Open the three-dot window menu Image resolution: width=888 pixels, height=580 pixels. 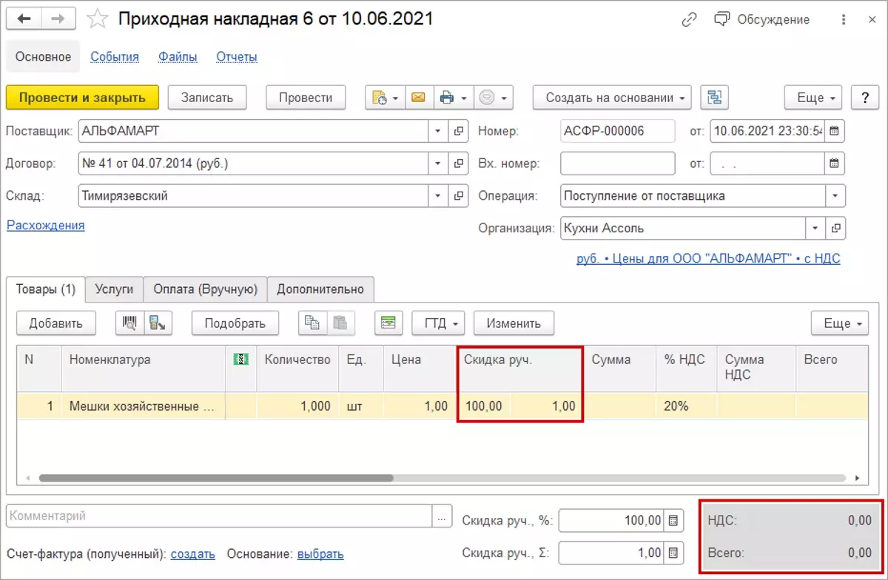tap(844, 20)
